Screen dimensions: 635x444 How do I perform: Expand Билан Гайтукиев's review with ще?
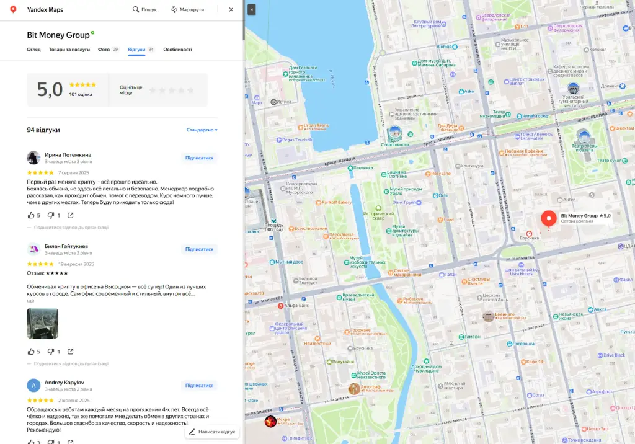pos(30,301)
